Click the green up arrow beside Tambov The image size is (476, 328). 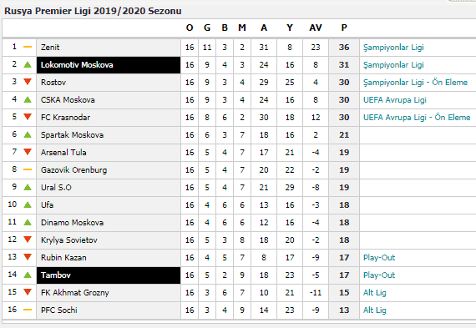[28, 275]
